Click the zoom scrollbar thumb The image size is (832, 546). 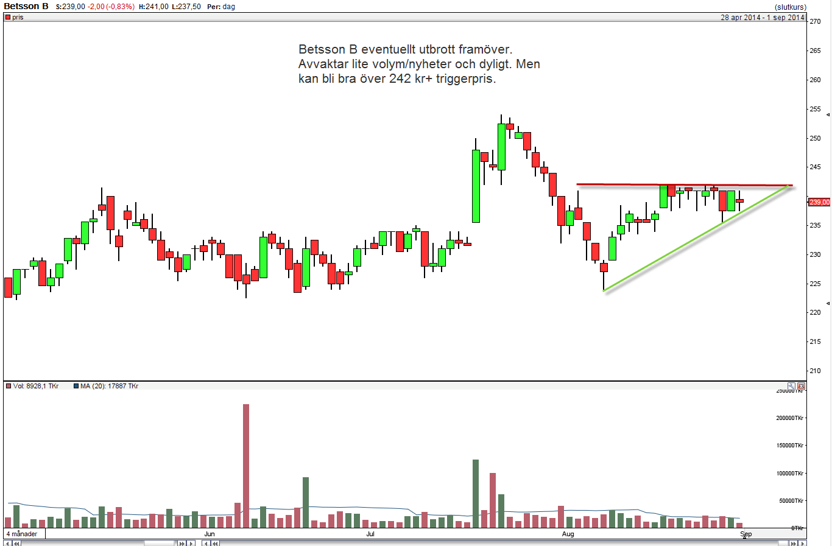(159, 543)
